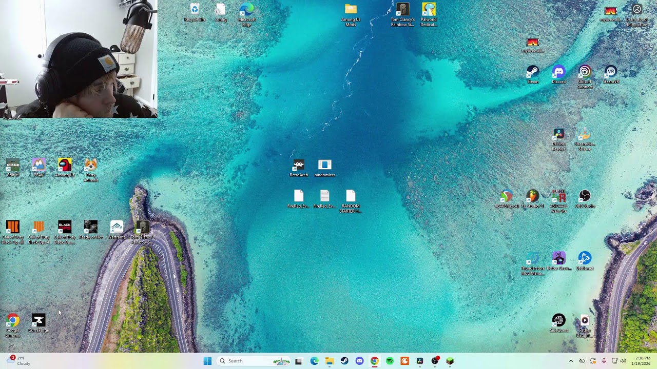
Task: Select the StreamElements SE.Live shortcut
Action: tap(585, 140)
